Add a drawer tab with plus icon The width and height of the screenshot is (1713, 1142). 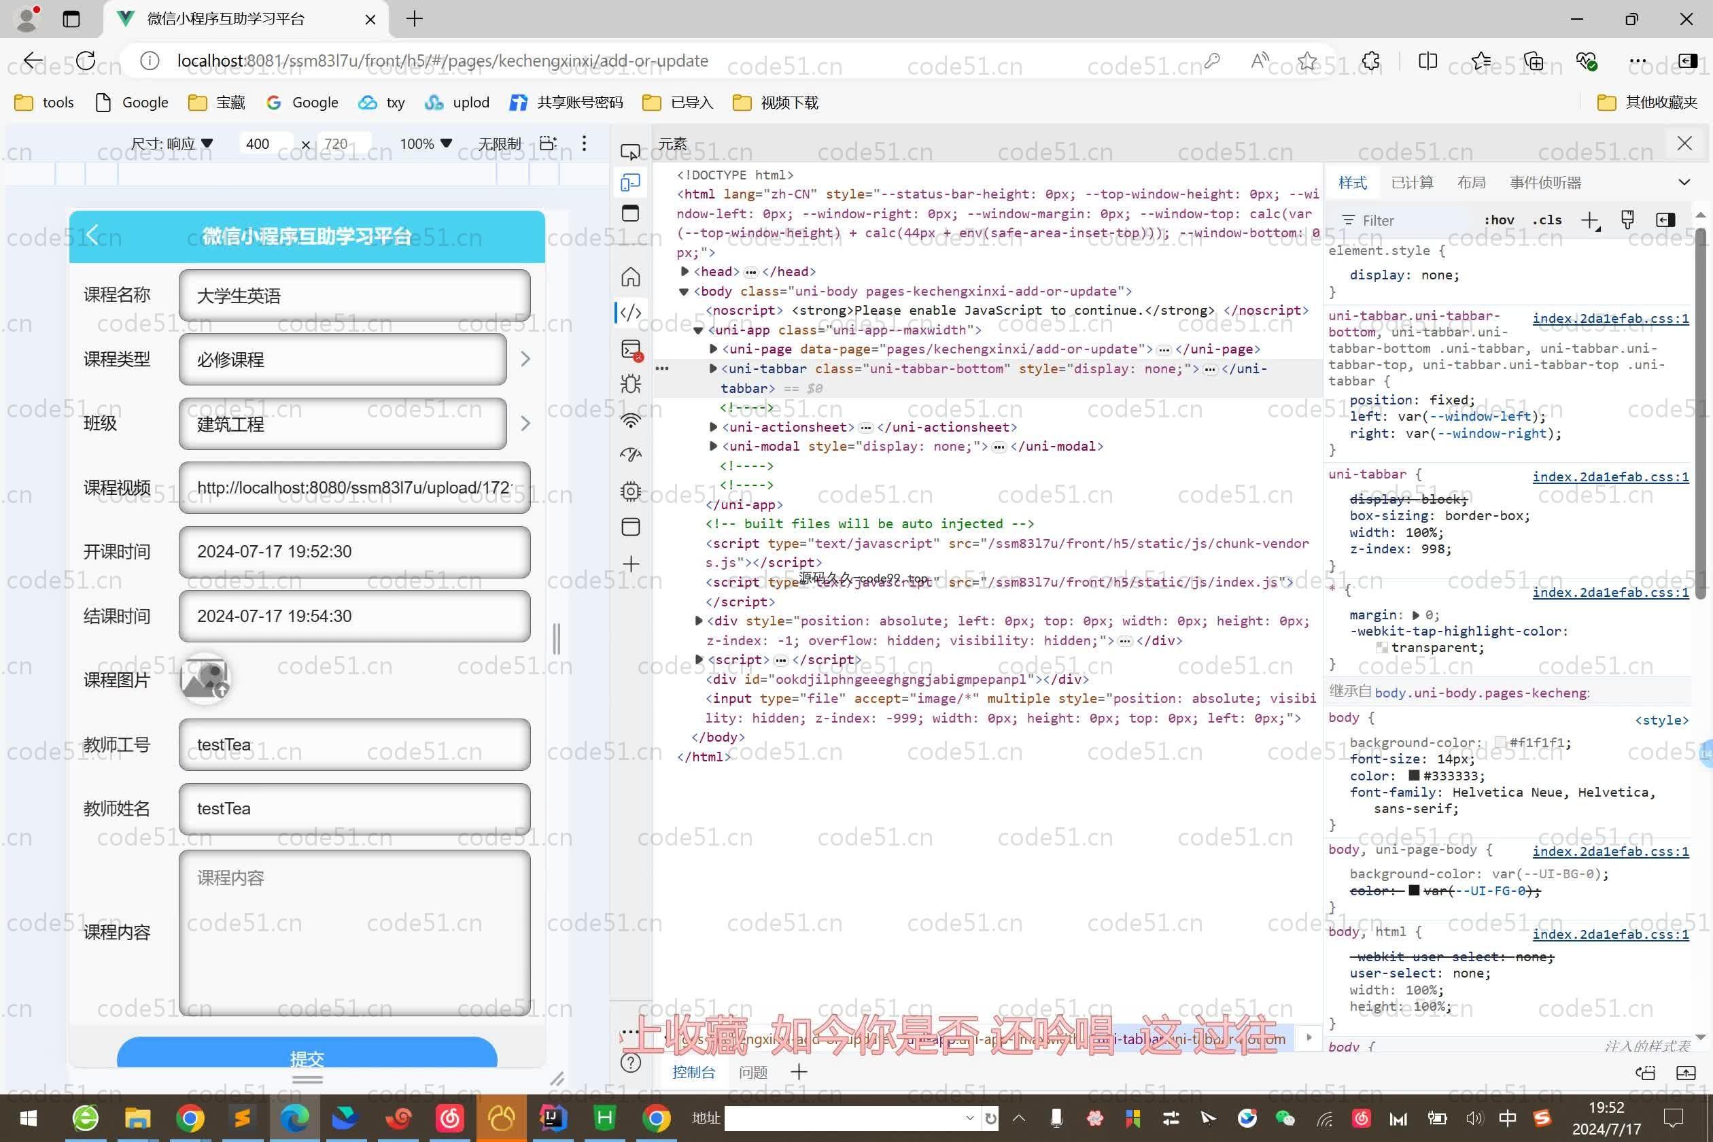tap(799, 1071)
